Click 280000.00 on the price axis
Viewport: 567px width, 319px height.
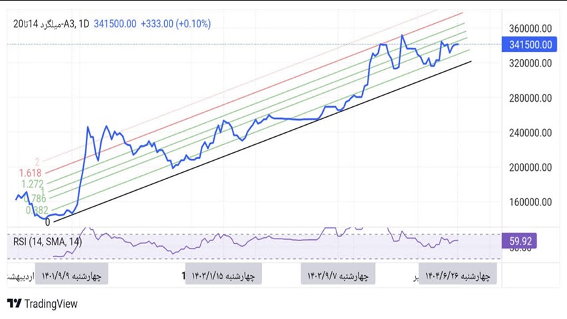point(530,98)
